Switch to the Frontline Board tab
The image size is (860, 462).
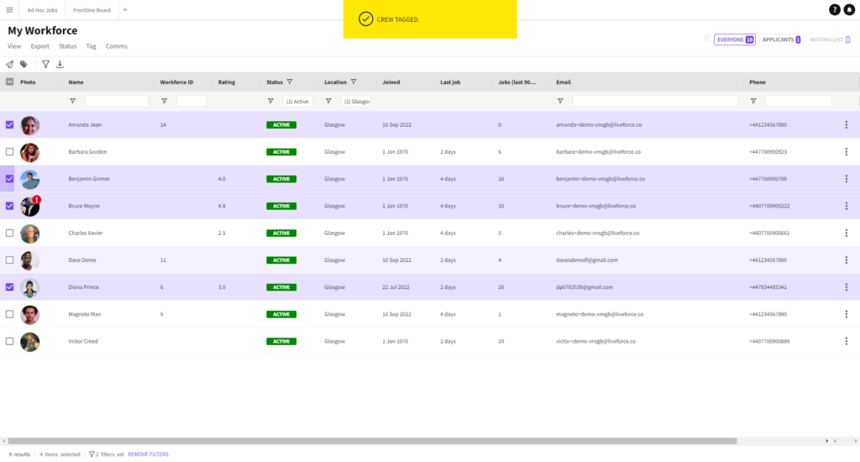92,10
